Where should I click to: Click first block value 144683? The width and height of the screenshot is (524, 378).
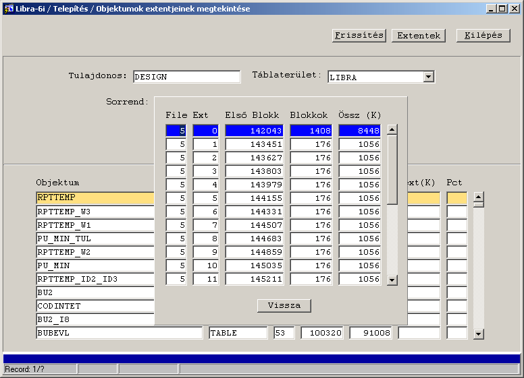[x=254, y=239]
